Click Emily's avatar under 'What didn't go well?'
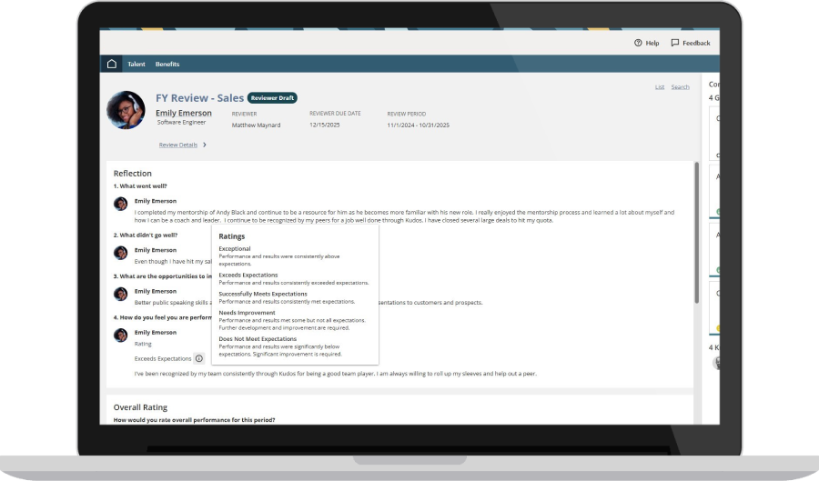The image size is (819, 481). (120, 253)
